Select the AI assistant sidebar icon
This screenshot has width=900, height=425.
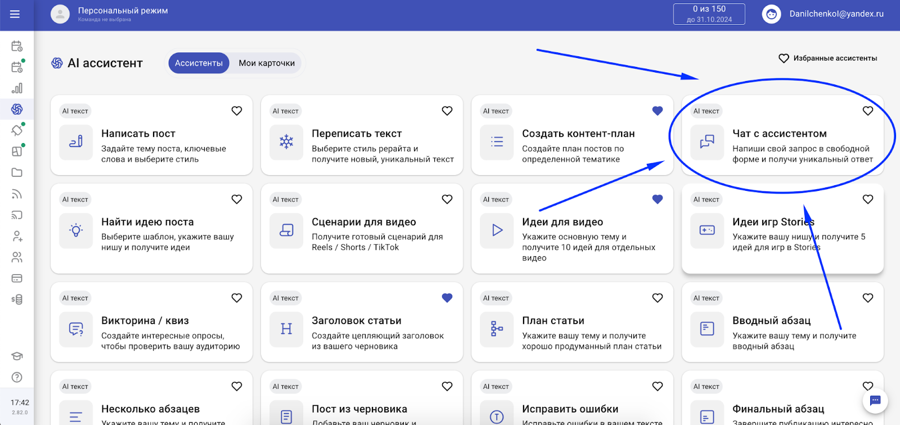click(17, 109)
